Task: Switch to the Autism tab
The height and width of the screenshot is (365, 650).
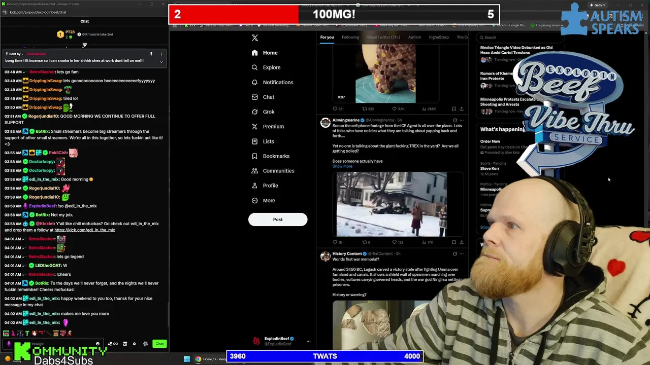Action: [414, 37]
